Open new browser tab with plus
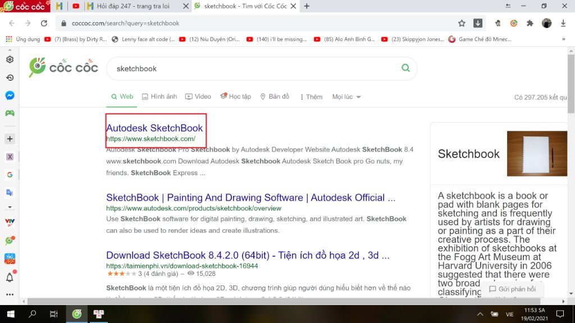 click(x=307, y=6)
